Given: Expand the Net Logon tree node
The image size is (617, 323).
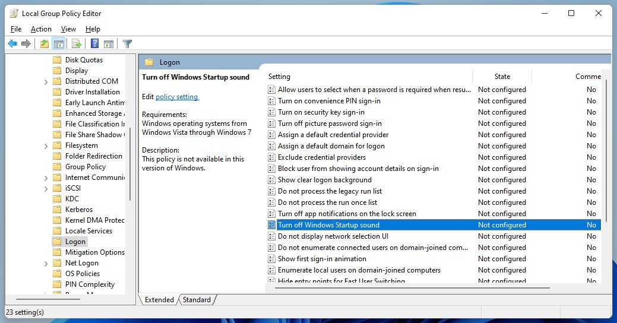Looking at the screenshot, I should [46, 264].
